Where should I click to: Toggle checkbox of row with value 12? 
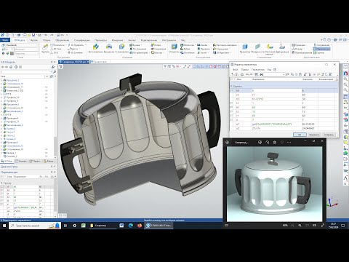(x=232, y=111)
